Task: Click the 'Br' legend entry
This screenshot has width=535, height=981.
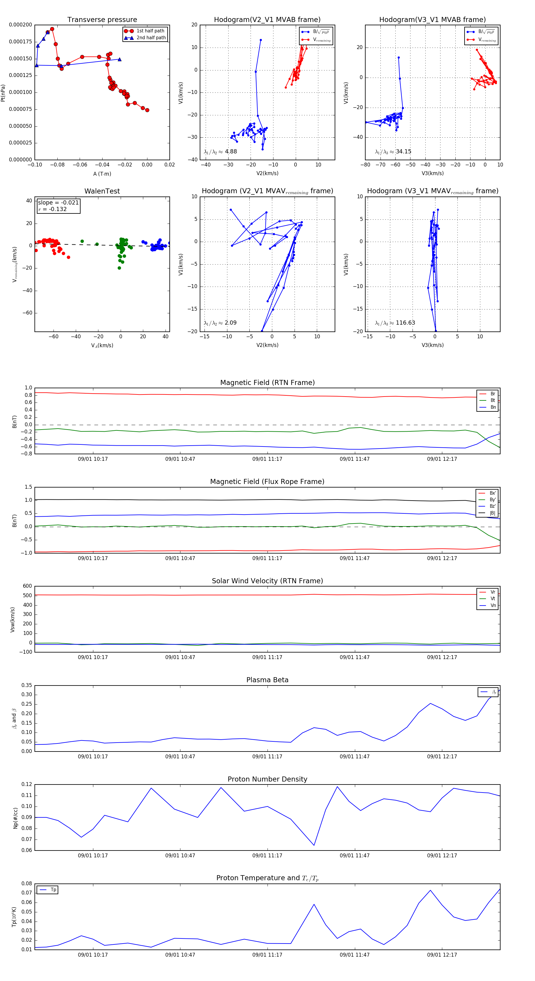Action: (x=488, y=394)
